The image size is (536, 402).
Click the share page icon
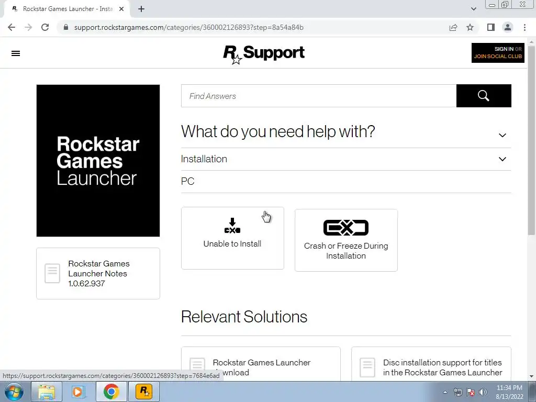click(x=453, y=27)
